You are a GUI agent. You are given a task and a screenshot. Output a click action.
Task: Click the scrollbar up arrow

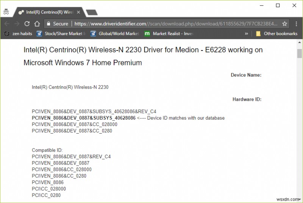(x=300, y=42)
